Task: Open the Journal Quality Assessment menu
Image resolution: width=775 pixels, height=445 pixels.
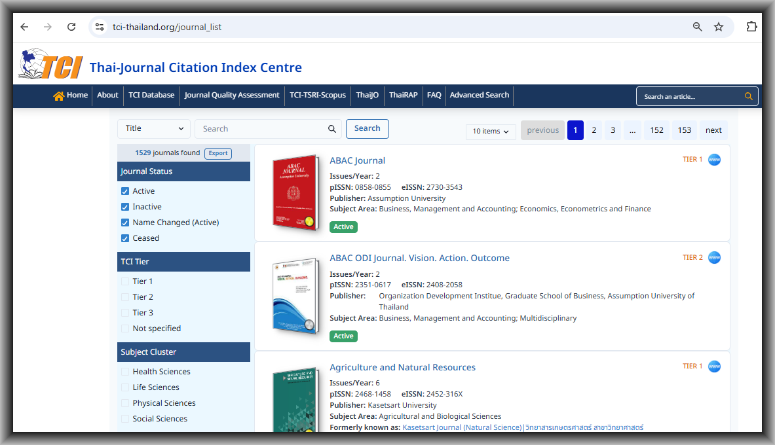Action: coord(232,96)
